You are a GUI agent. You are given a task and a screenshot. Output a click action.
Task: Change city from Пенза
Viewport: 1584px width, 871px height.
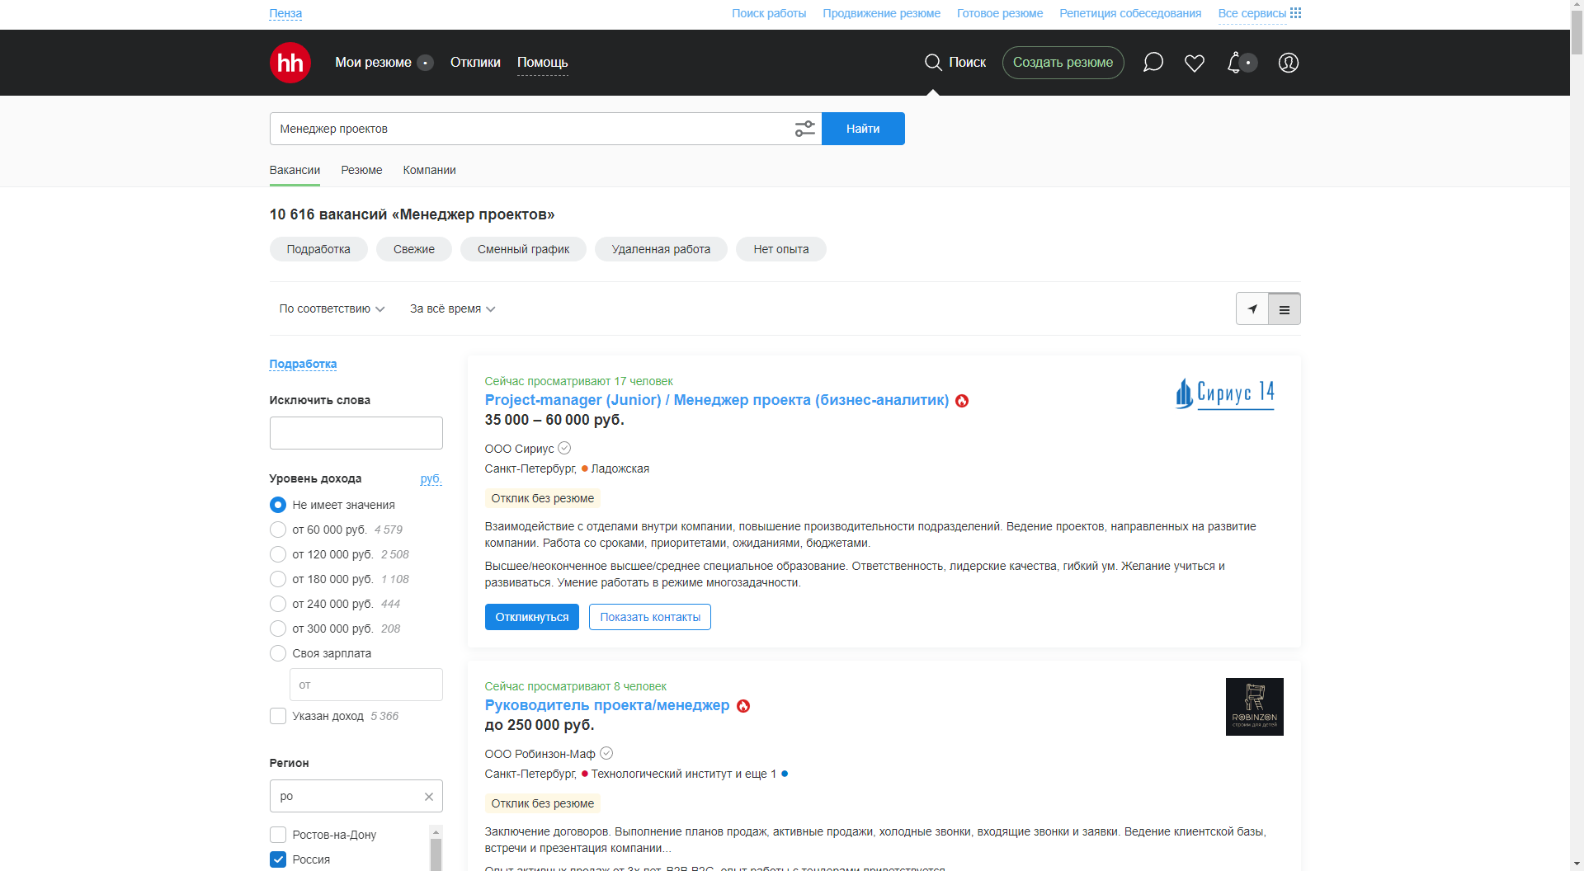(x=285, y=13)
